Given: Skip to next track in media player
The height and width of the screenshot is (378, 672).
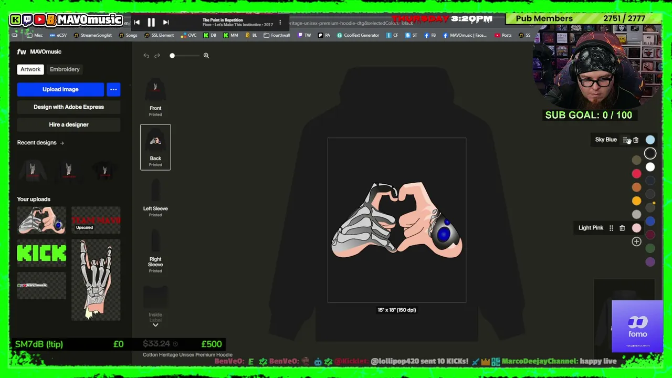Looking at the screenshot, I should coord(166,22).
